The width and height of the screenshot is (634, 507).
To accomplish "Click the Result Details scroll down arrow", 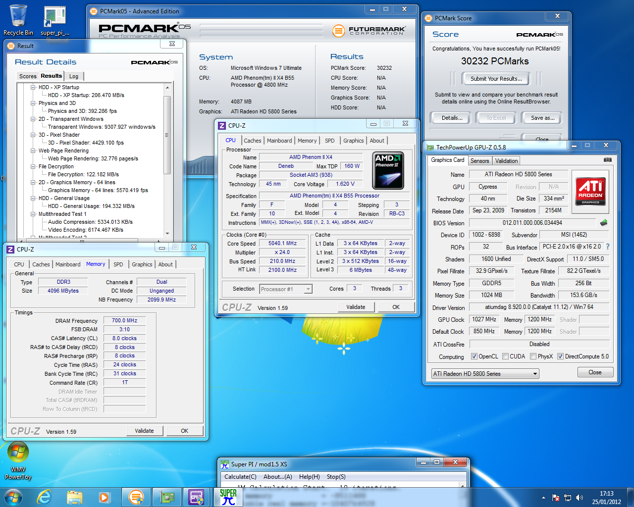I will (167, 233).
